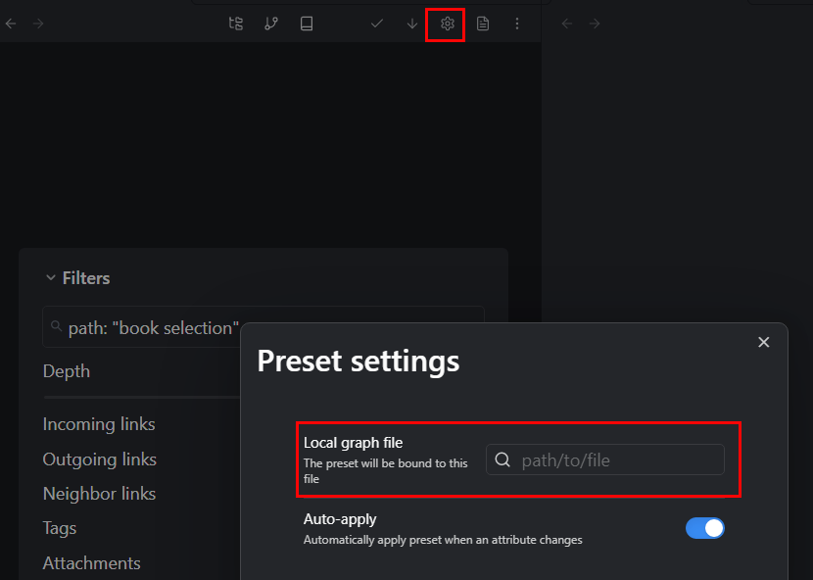This screenshot has height=580, width=813.
Task: Save preset with the down-arrow icon
Action: (x=411, y=23)
